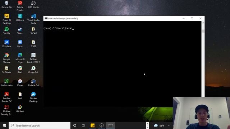Expand the hidden system tray icons chevron
Screen dimensions: 230x129
(x=169, y=125)
